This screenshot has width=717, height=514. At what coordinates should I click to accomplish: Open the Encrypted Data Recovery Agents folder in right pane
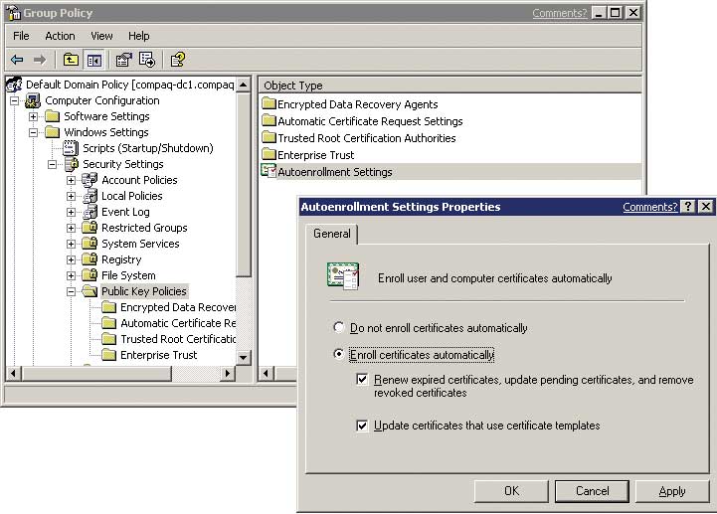click(x=357, y=104)
